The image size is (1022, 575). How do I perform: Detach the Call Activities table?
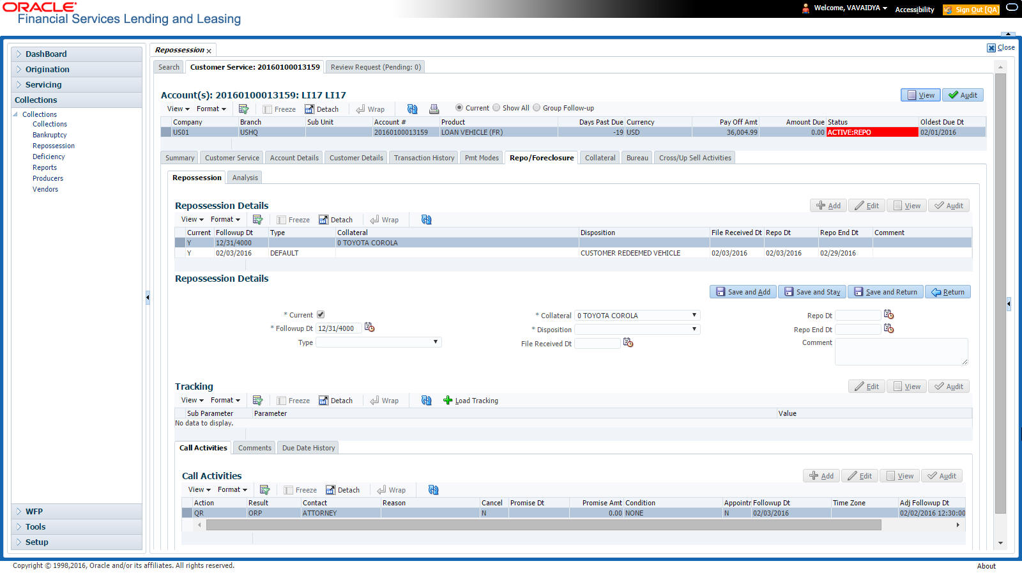pyautogui.click(x=342, y=490)
